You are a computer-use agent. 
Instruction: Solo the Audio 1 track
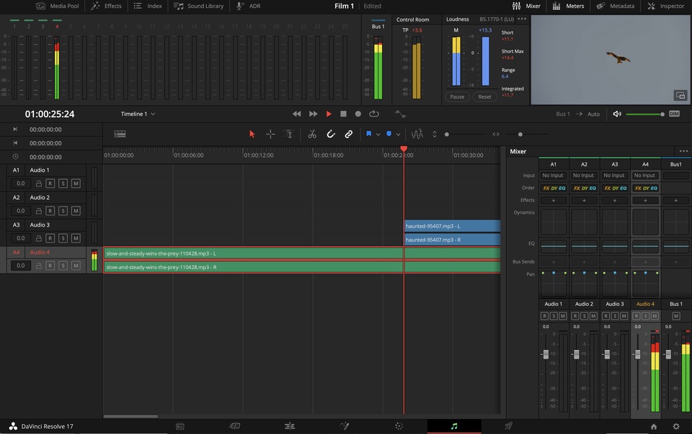click(63, 183)
